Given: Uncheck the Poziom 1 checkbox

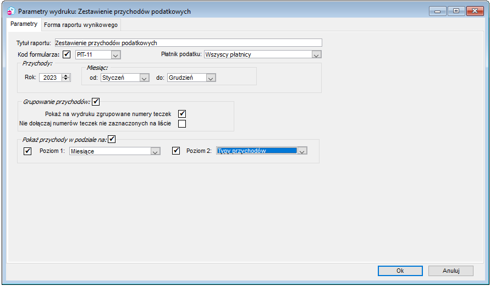Looking at the screenshot, I should point(27,151).
